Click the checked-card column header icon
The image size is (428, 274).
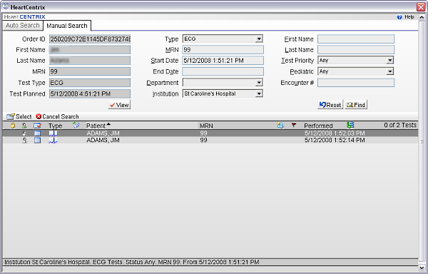point(37,126)
